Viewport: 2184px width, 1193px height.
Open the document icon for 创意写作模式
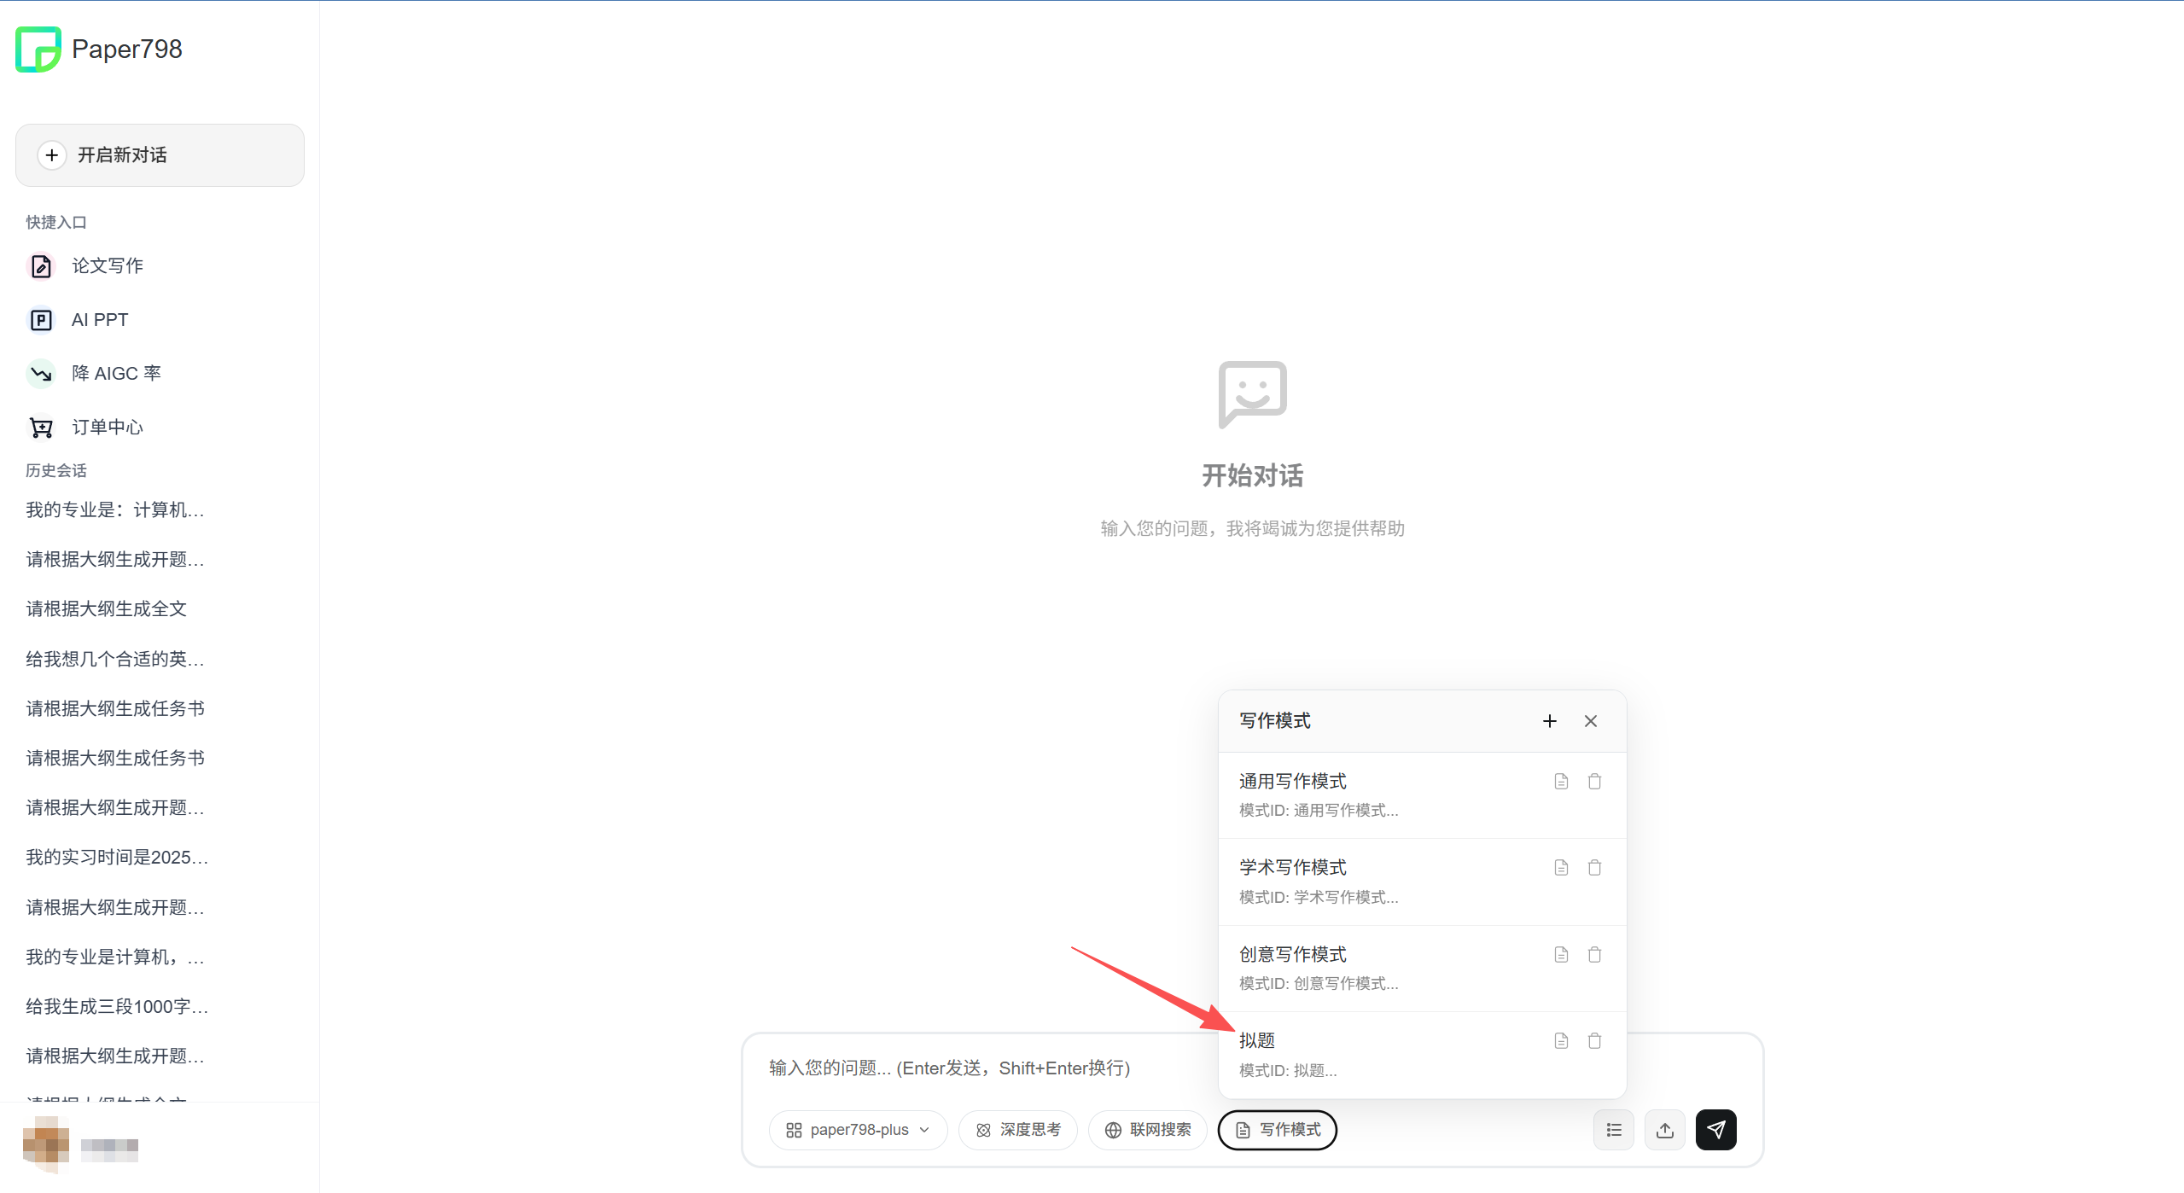(1561, 954)
